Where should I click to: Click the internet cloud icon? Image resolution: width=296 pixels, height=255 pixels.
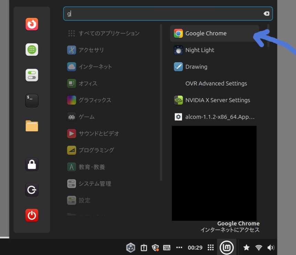72,67
